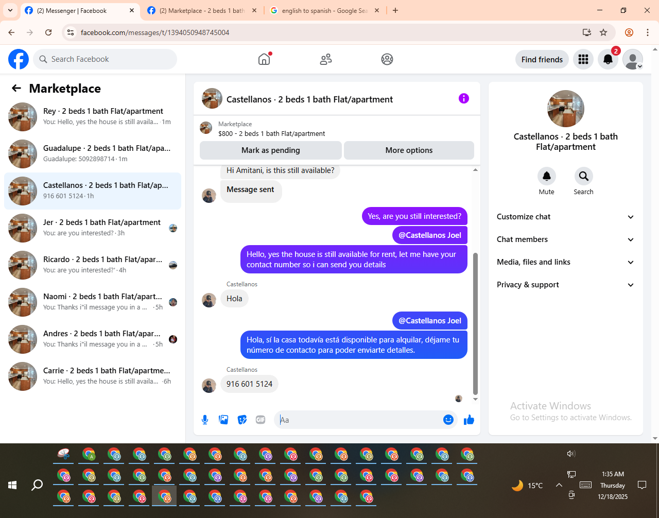Click chat messages scrollbar thumb
This screenshot has height=518, width=659.
475,323
